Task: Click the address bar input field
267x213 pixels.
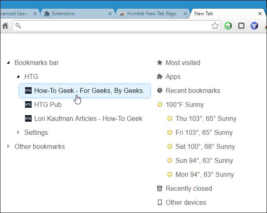Action: [x=115, y=26]
